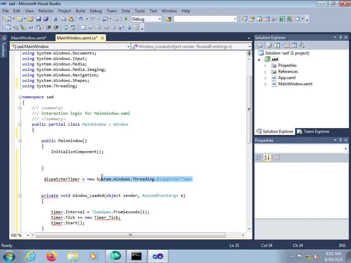This screenshot has width=351, height=263.
Task: Collapse the Window_Loaded method outline
Action: coord(20,196)
